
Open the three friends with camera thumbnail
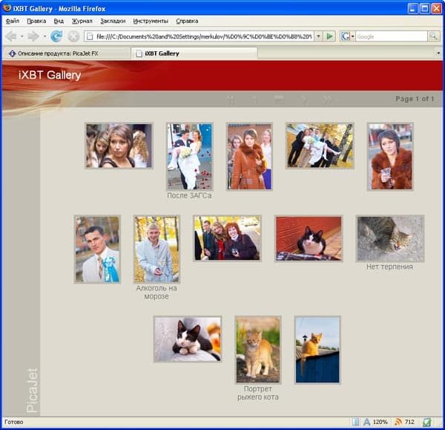(228, 238)
